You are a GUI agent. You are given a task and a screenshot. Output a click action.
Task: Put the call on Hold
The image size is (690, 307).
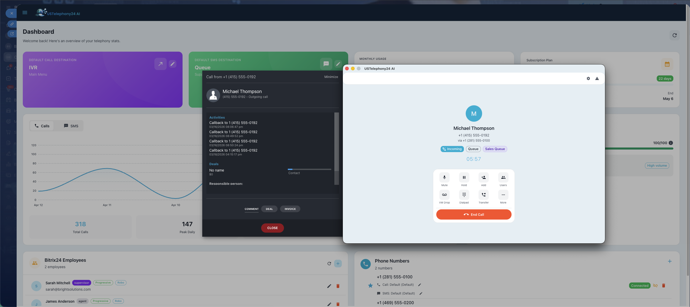pyautogui.click(x=464, y=178)
